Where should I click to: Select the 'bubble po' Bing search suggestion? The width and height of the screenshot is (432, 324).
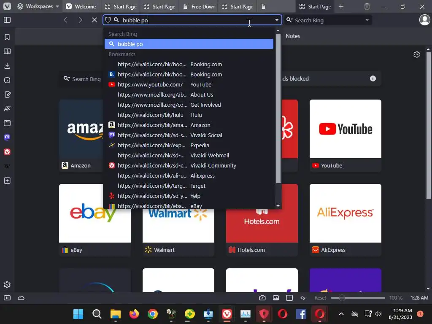pyautogui.click(x=189, y=44)
